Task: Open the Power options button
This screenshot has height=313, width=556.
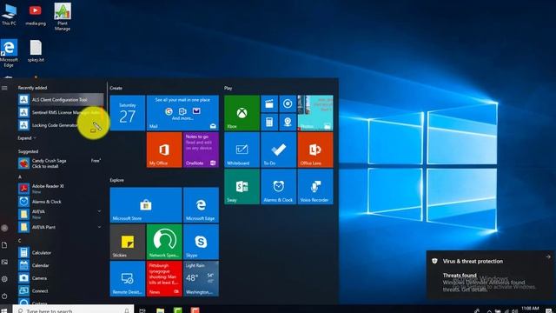Action: [4, 296]
